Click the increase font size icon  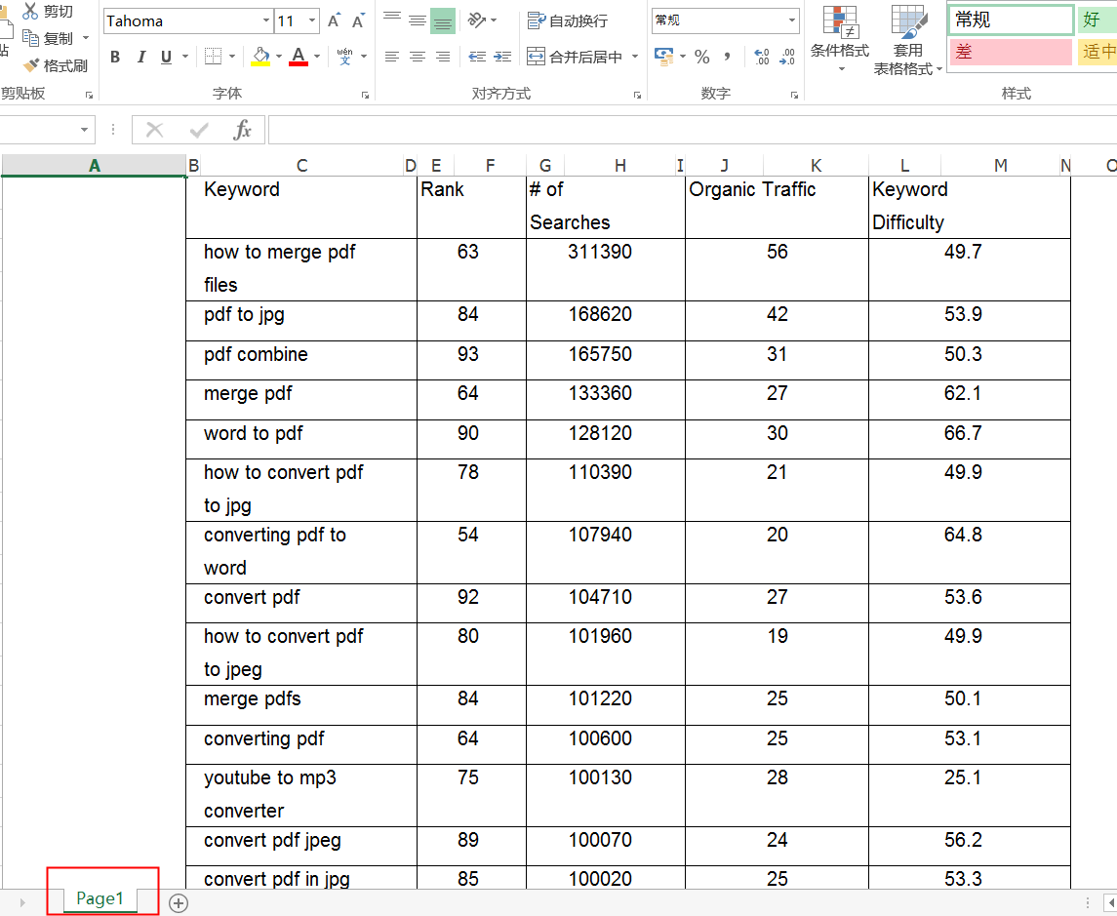click(335, 20)
